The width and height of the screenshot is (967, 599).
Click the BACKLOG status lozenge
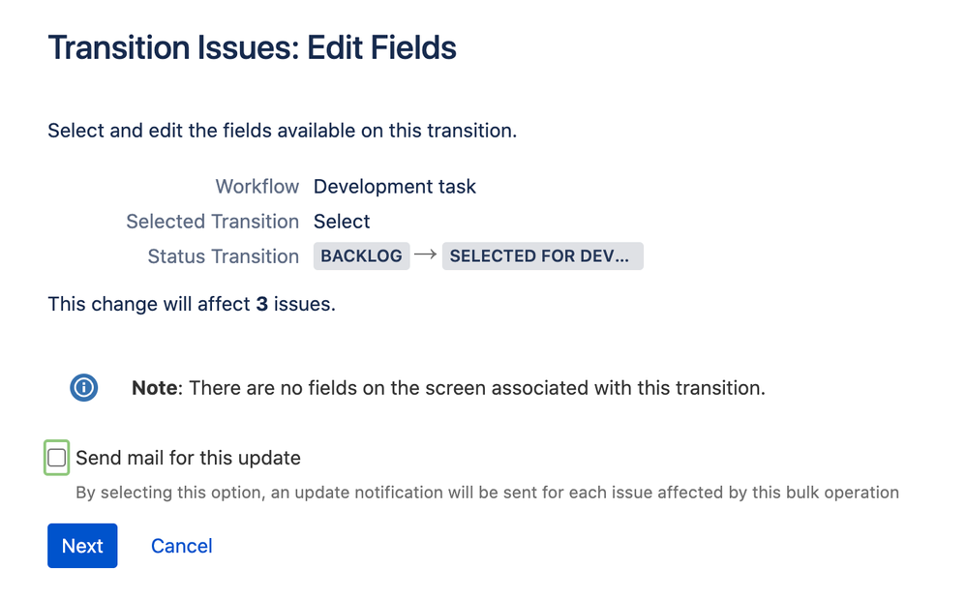[361, 255]
